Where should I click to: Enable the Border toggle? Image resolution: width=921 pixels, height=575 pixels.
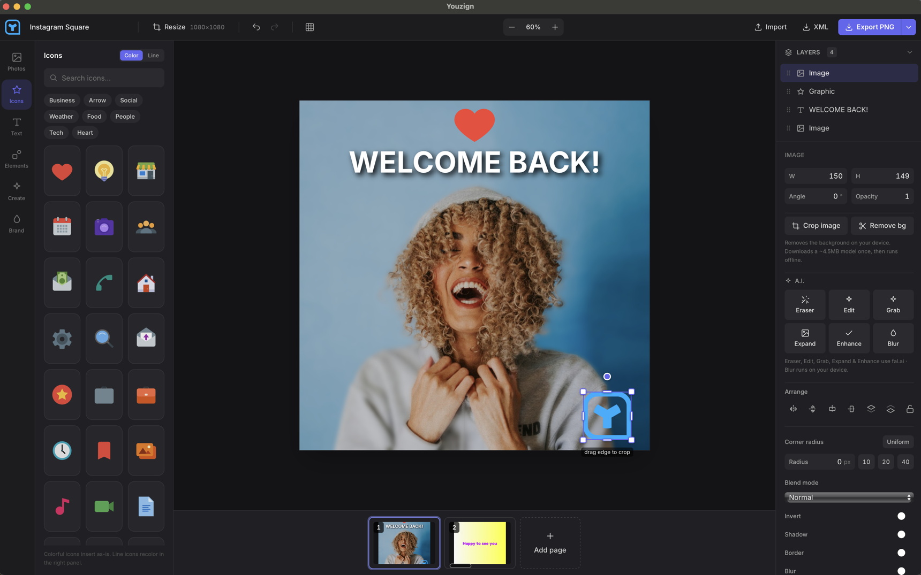(901, 553)
